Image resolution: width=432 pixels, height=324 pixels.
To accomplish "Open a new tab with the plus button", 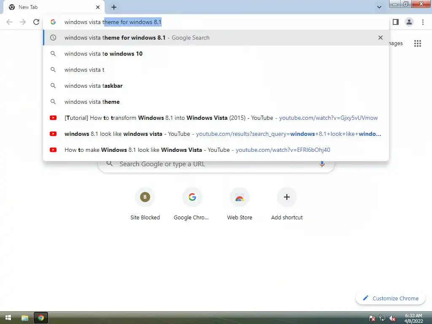I will coord(114,7).
